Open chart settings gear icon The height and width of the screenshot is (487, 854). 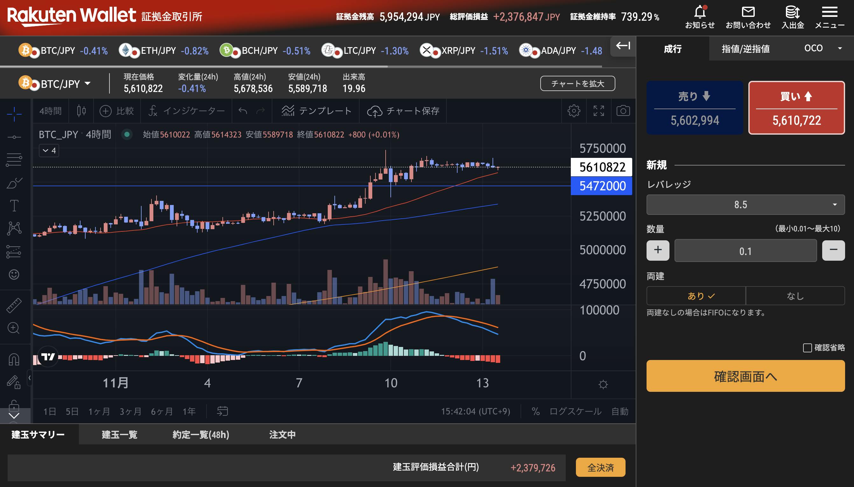click(x=574, y=111)
